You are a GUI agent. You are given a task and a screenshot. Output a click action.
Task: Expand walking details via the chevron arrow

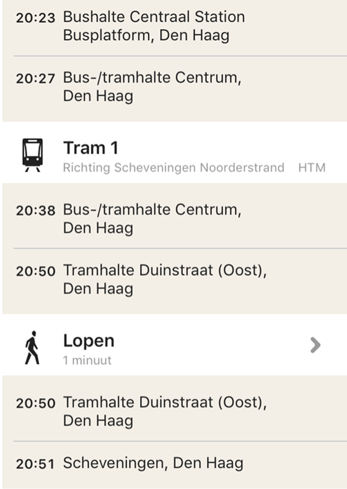click(315, 345)
